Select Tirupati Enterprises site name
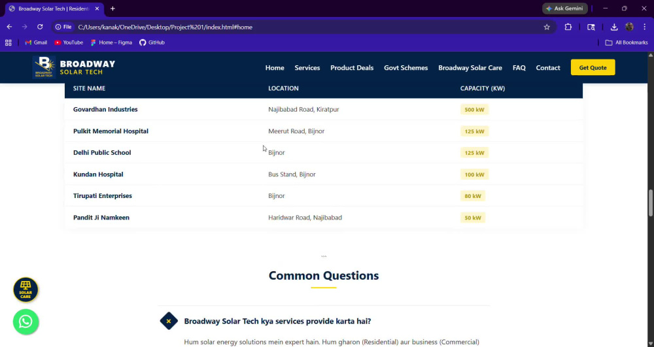 (x=102, y=196)
